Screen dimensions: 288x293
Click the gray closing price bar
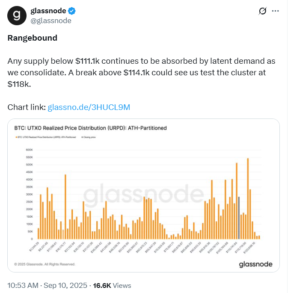point(238,218)
